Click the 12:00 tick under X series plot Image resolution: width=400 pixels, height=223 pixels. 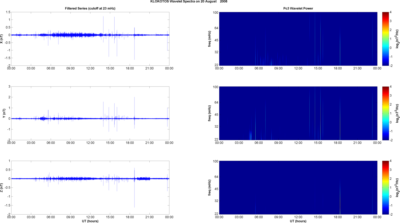(90, 68)
